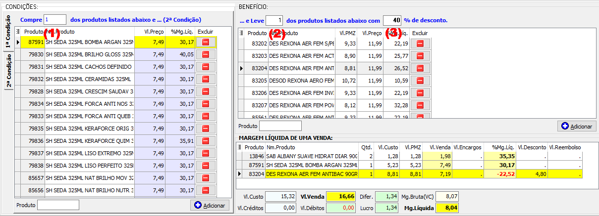Remove product 79834 FORCA ANTI NOS via Excluir button

click(205, 104)
